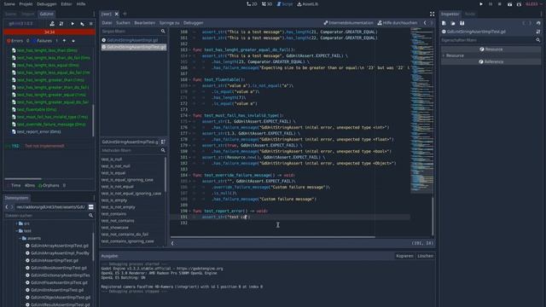This screenshot has height=307, width=546.
Task: Click Kopieren in output panel
Action: point(404,256)
